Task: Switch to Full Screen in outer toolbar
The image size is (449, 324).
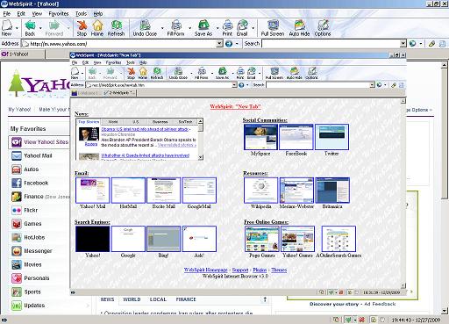Action: [x=273, y=28]
